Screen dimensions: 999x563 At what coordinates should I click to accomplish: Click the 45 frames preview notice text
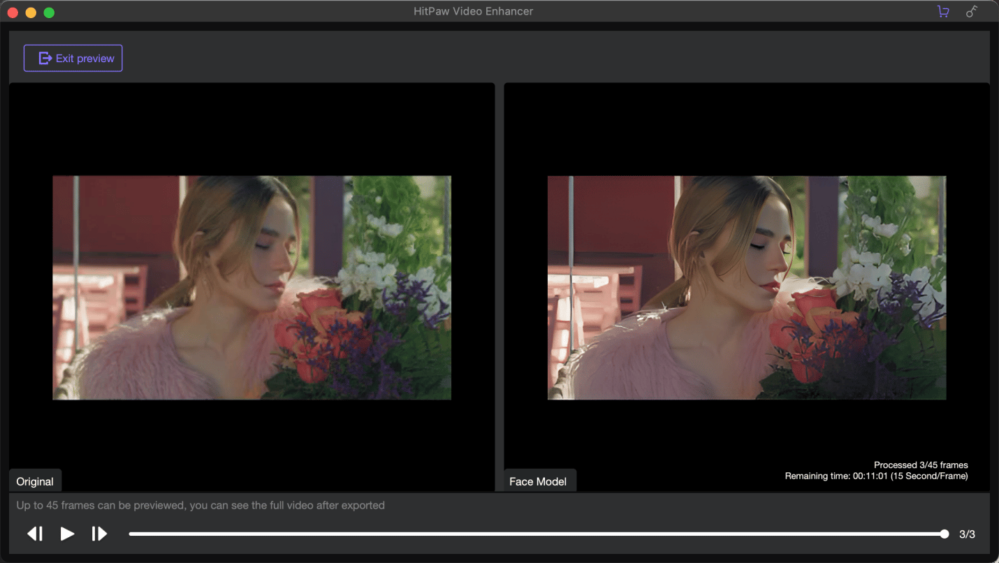point(200,505)
